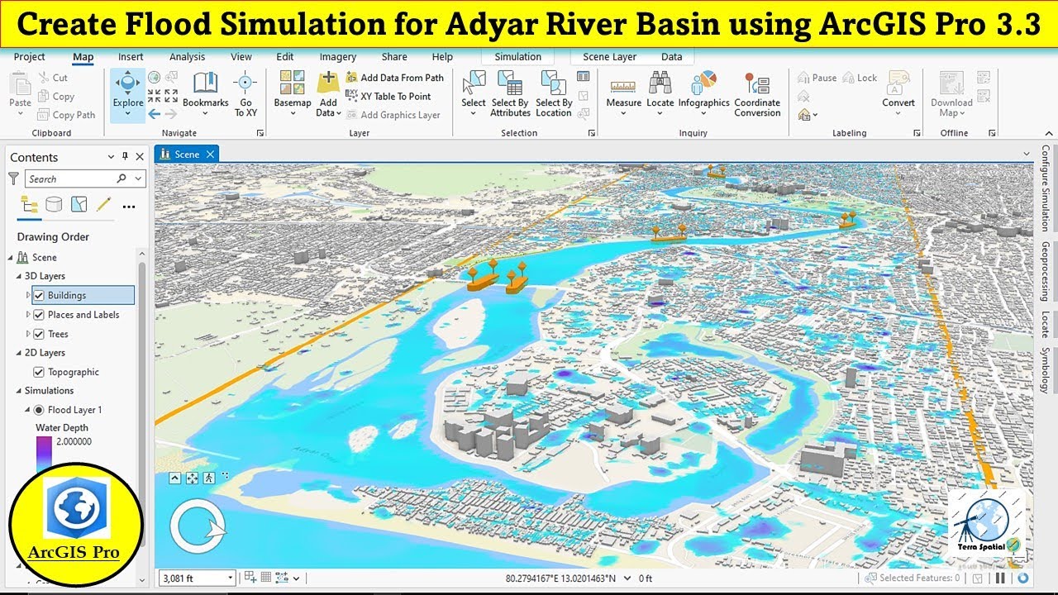Select the Flood Layer 1 radio button
Viewport: 1058px width, 595px height.
(38, 410)
